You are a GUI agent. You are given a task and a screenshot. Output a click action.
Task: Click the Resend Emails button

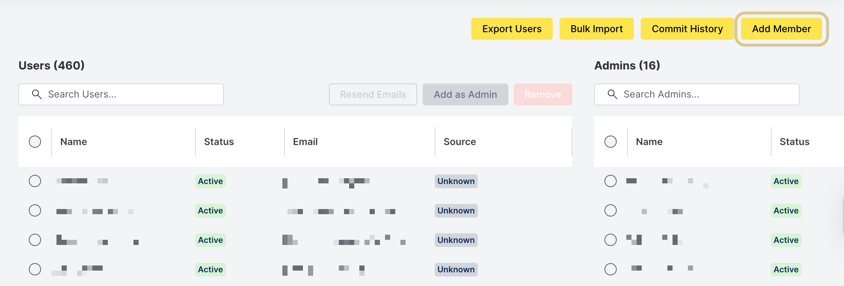click(373, 94)
